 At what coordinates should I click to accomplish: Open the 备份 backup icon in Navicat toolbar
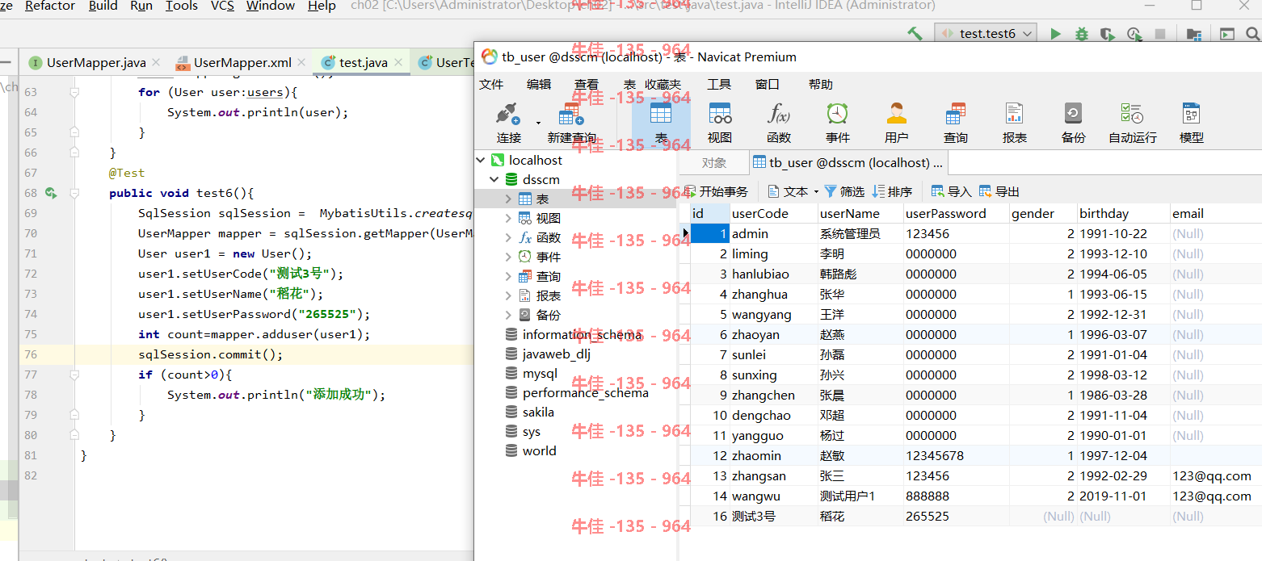click(1073, 113)
